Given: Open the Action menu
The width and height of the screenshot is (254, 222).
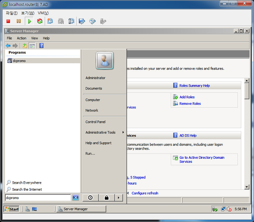Looking at the screenshot, I should (21, 38).
